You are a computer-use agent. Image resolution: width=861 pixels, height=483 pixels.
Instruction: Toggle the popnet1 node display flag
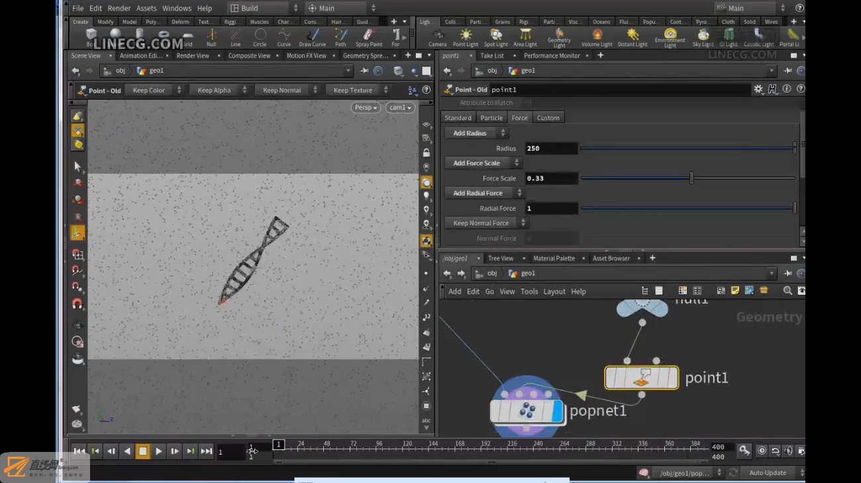coord(557,411)
